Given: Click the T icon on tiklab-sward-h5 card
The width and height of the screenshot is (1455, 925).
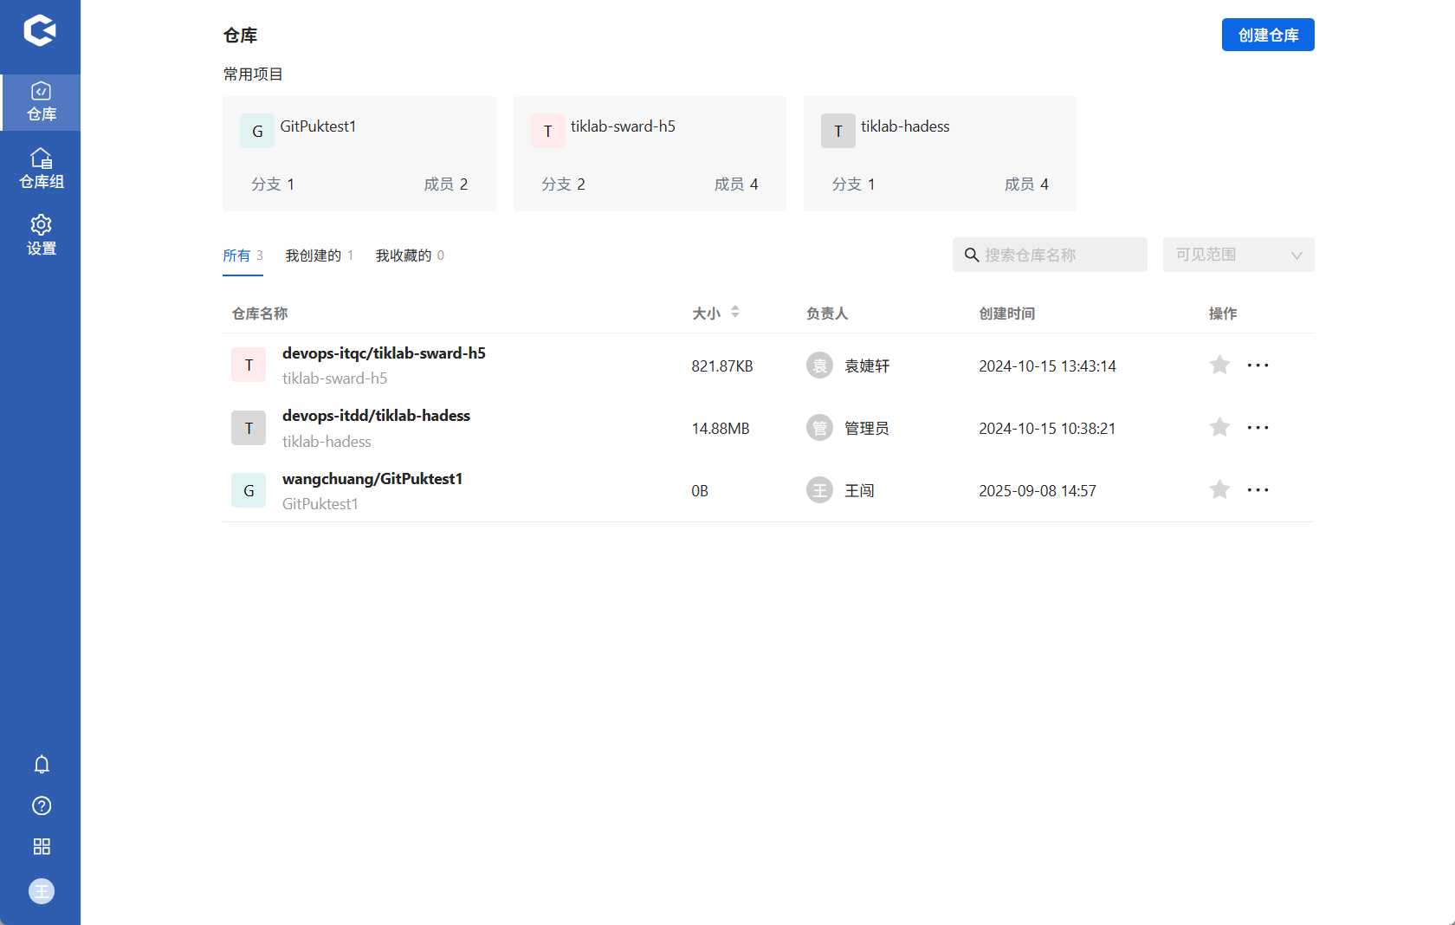Looking at the screenshot, I should click(548, 131).
